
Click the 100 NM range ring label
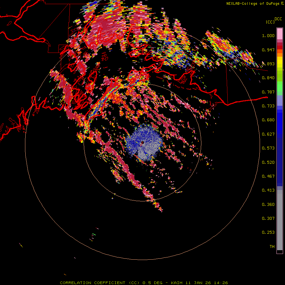pyautogui.click(x=142, y=25)
